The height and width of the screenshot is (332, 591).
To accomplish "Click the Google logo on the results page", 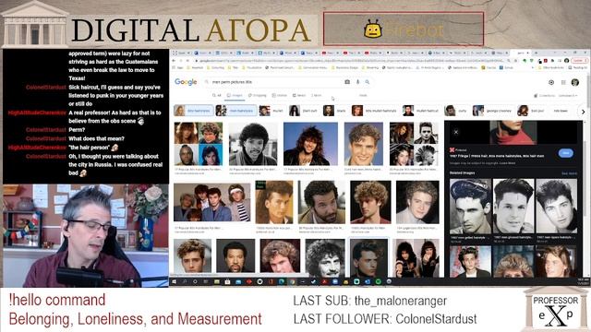I will pyautogui.click(x=186, y=82).
